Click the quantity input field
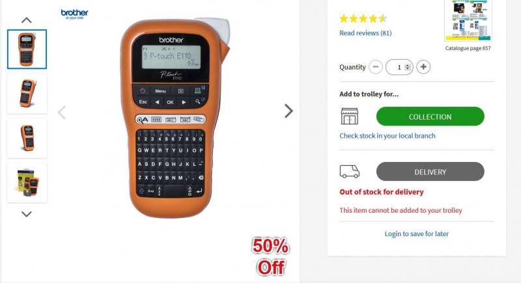The width and height of the screenshot is (521, 283). click(x=399, y=67)
